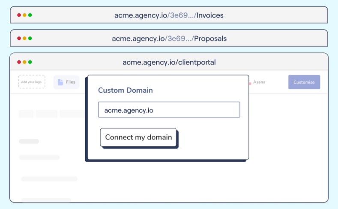Viewport: 338px width, 209px height.
Task: Maximize the Proposals window with the green dot
Action: (x=30, y=38)
